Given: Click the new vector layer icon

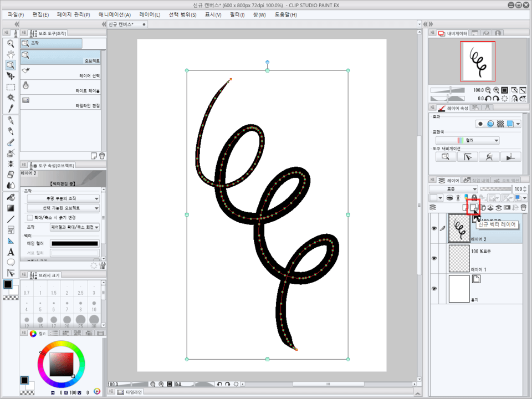Looking at the screenshot, I should pyautogui.click(x=473, y=207).
